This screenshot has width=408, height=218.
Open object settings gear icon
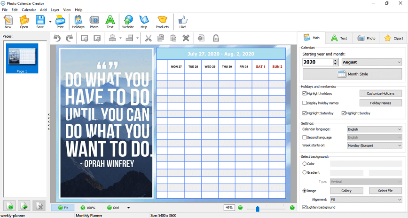pos(201,38)
